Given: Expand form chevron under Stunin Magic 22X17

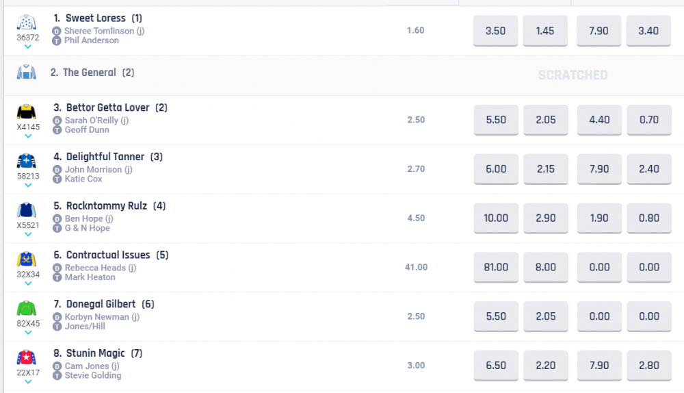Looking at the screenshot, I should (x=28, y=382).
